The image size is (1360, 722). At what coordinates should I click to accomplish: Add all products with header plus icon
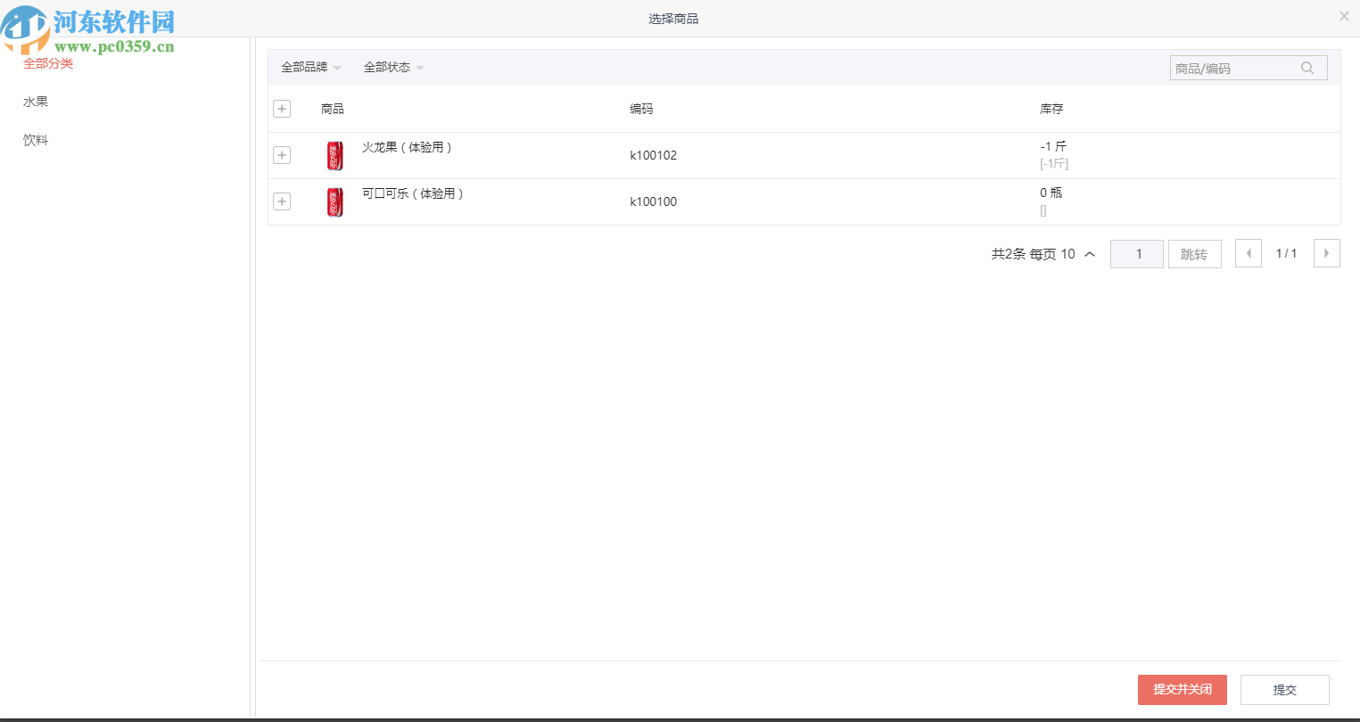282,109
